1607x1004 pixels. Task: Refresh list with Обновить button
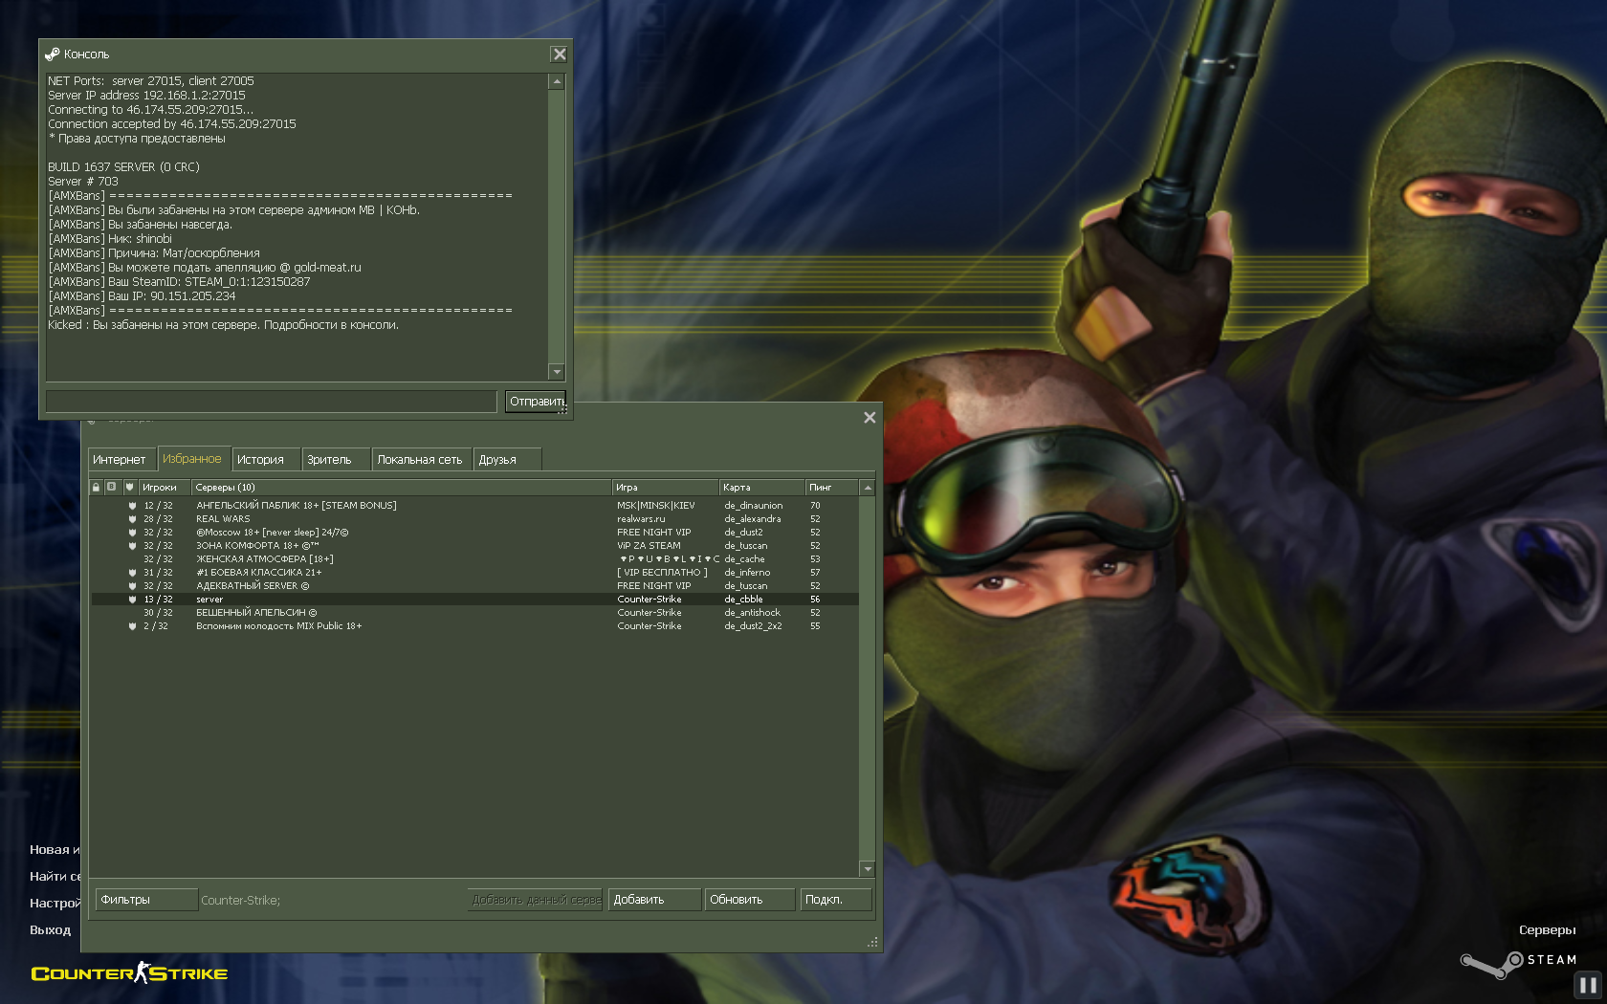point(749,900)
